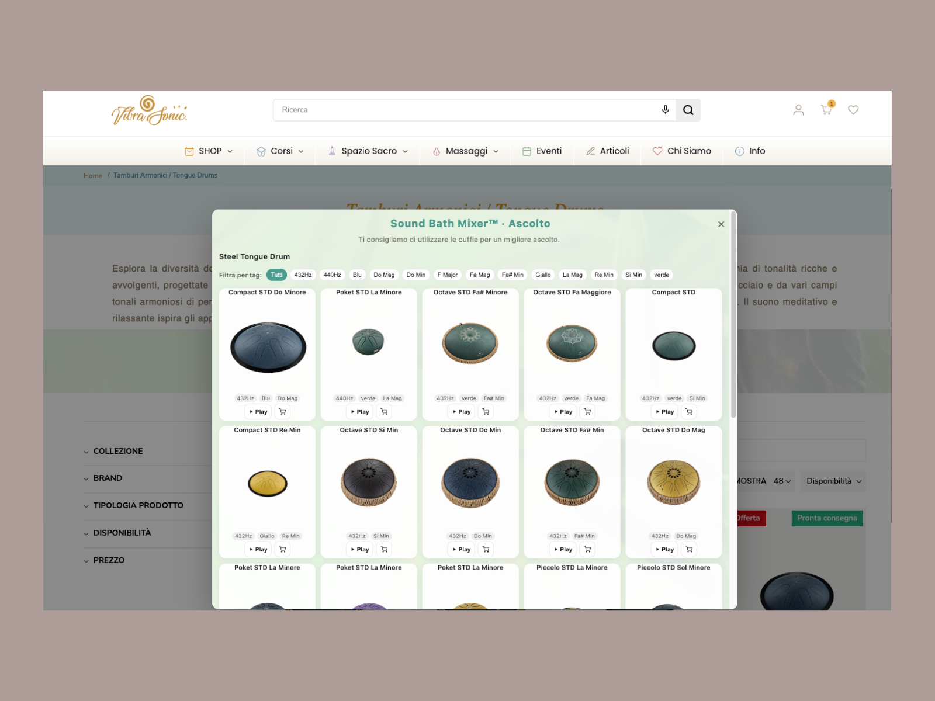
Task: Open the Disponibilità sort dropdown
Action: [x=833, y=481]
